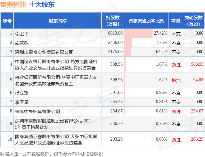The image size is (205, 157).
Task: Click 新进 status in row 4
Action: click(176, 65)
